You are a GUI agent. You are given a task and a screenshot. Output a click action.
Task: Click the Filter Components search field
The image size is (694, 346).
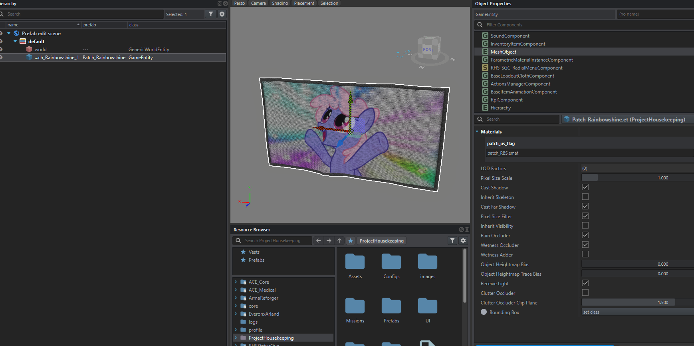(x=584, y=25)
